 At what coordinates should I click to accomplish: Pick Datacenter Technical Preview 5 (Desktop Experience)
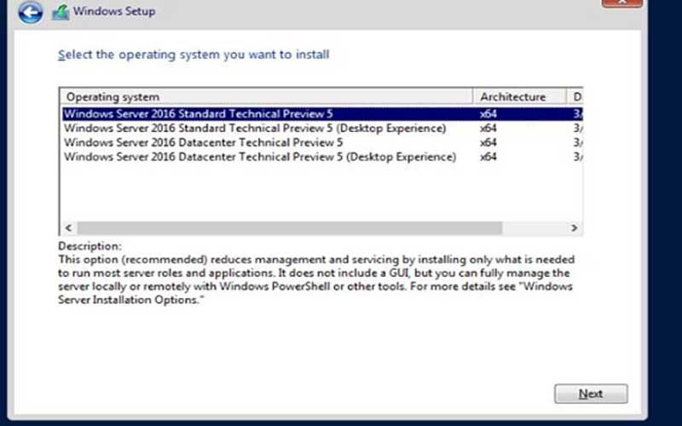tap(259, 157)
